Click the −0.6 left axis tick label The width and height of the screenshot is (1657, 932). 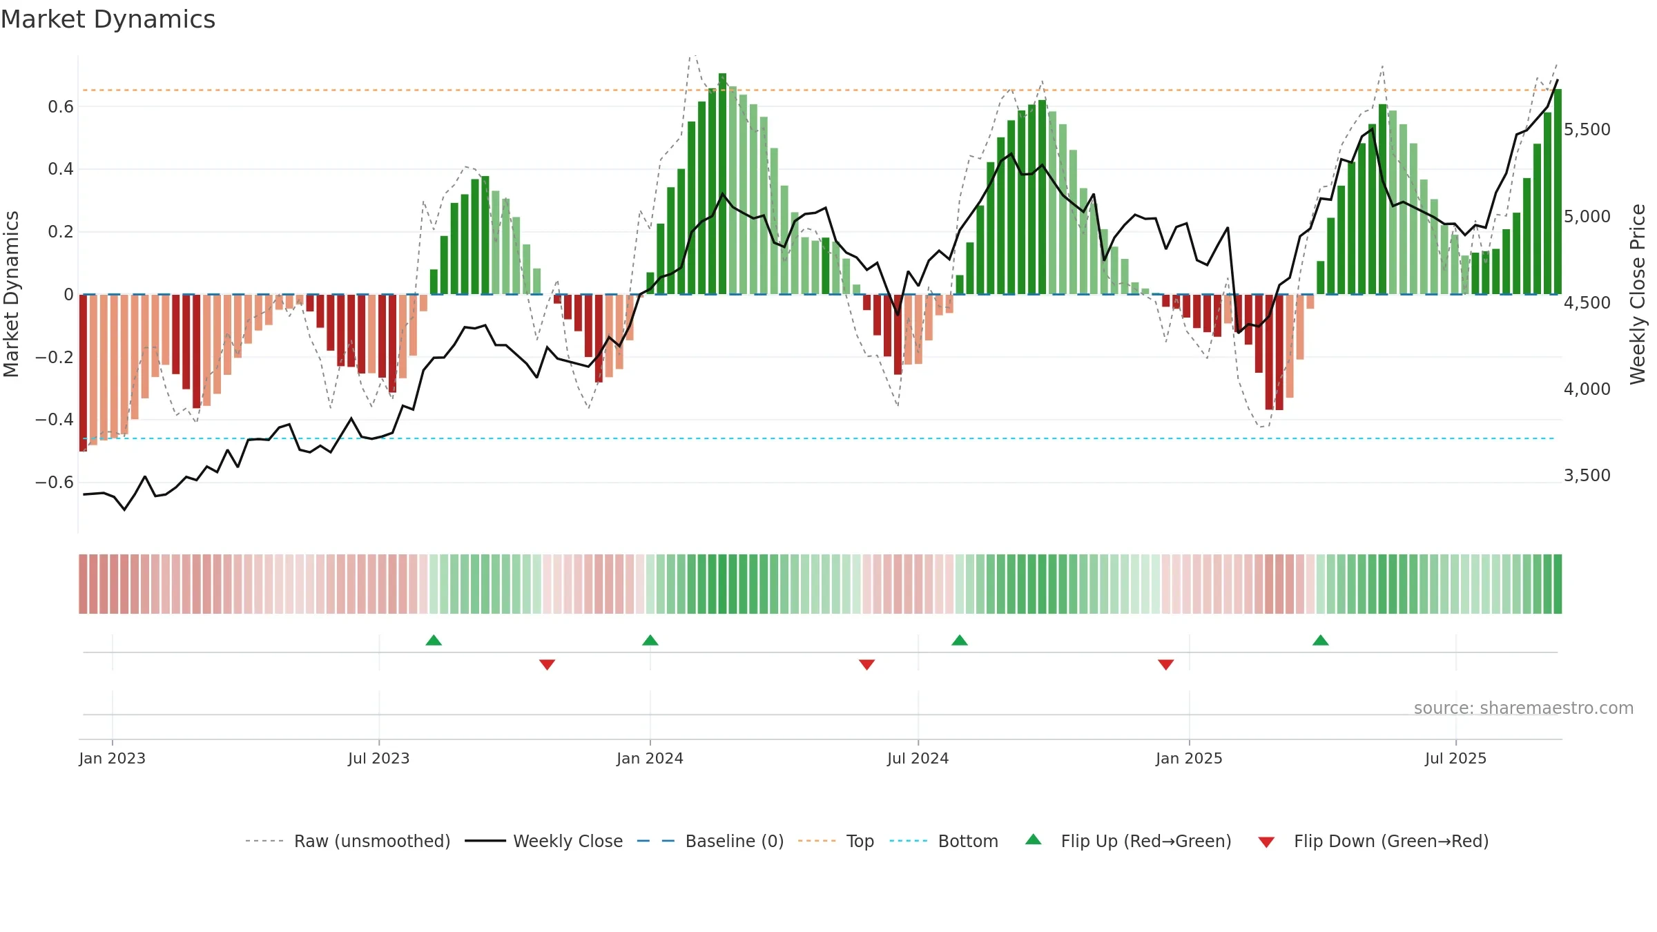click(x=55, y=483)
